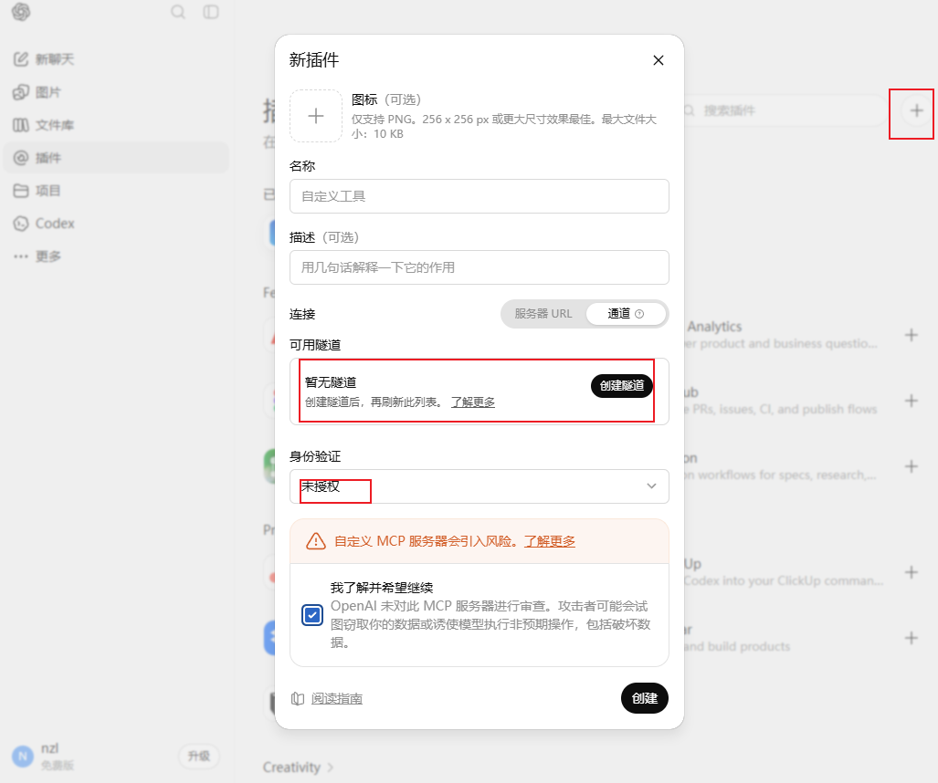
Task: Open the 文件库 library
Action: (x=116, y=125)
